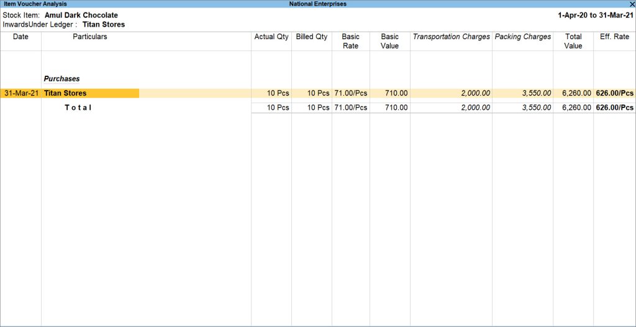
Task: Click Actual Qty 10 Pcs in Titan Stores row
Action: pyautogui.click(x=278, y=93)
